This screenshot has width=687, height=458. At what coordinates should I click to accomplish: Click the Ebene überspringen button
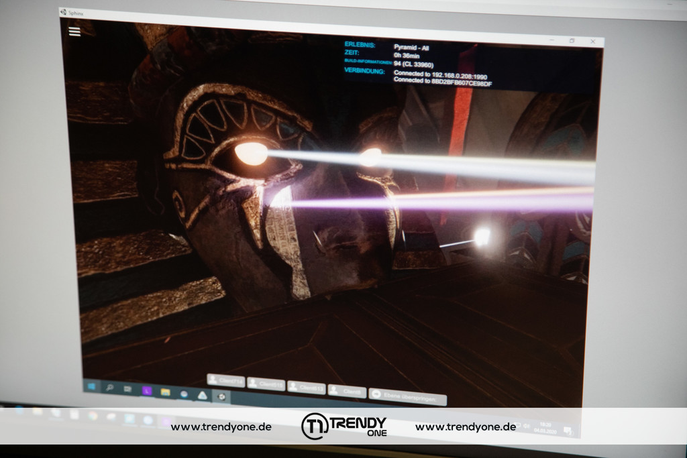pyautogui.click(x=407, y=396)
